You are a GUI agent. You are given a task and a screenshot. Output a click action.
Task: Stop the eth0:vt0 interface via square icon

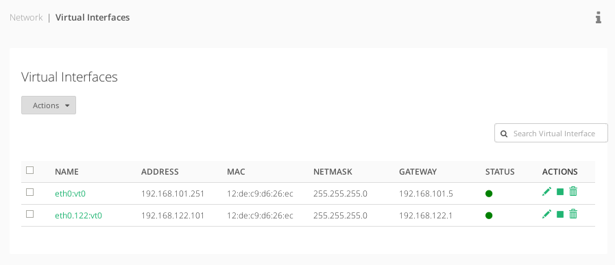(x=560, y=192)
